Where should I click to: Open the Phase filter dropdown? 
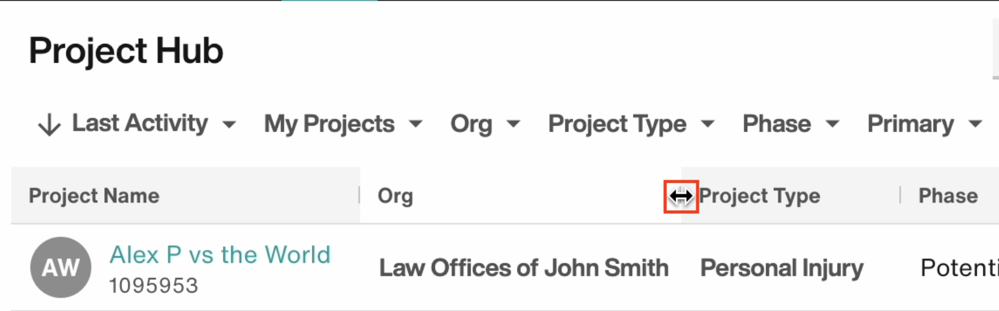[x=791, y=124]
